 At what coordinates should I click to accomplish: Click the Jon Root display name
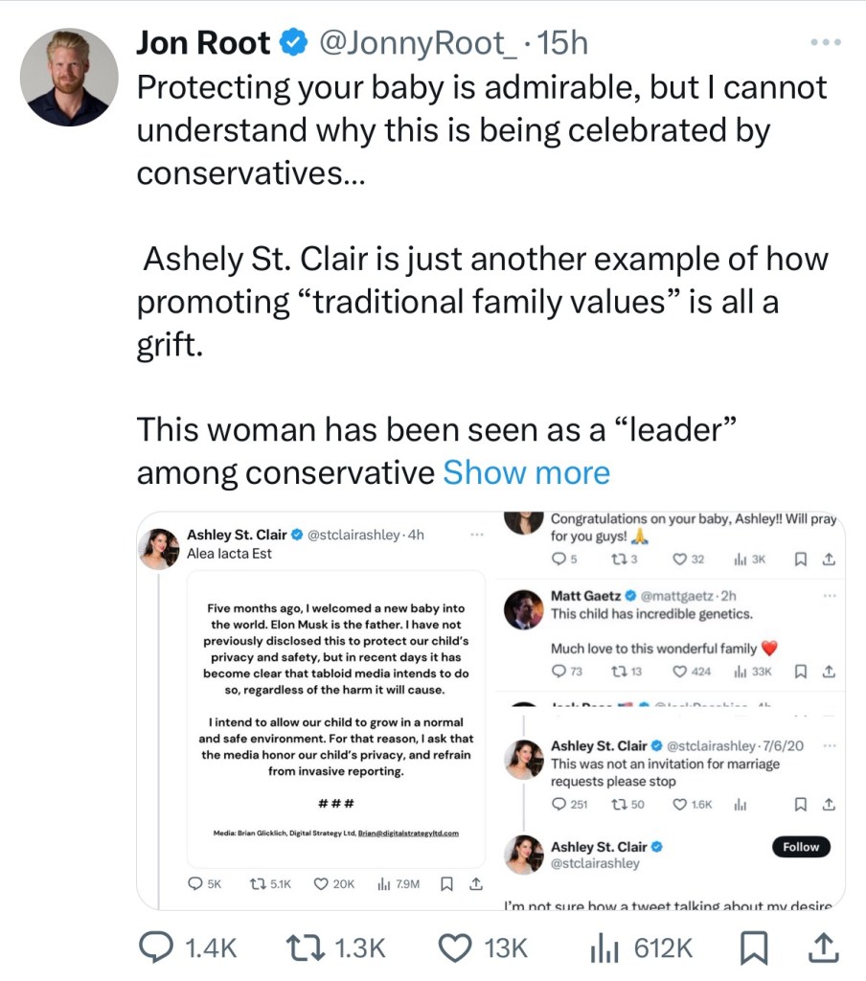tap(203, 42)
